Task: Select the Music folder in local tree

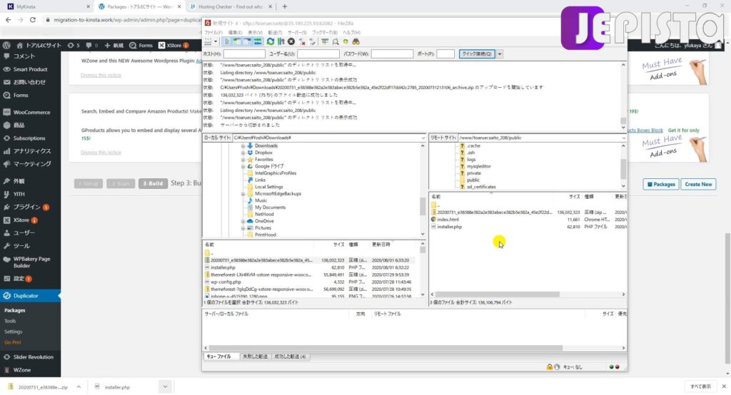Action: (261, 201)
